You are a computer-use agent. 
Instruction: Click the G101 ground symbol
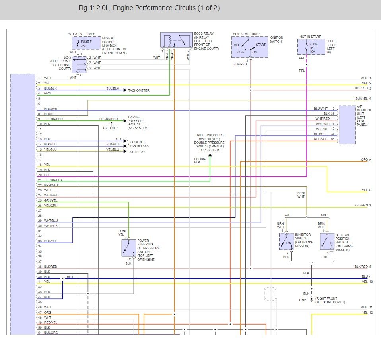[311, 300]
